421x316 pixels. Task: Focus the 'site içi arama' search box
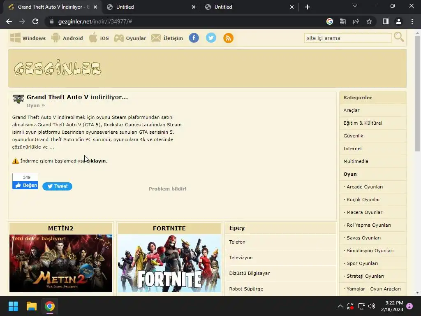coord(348,38)
